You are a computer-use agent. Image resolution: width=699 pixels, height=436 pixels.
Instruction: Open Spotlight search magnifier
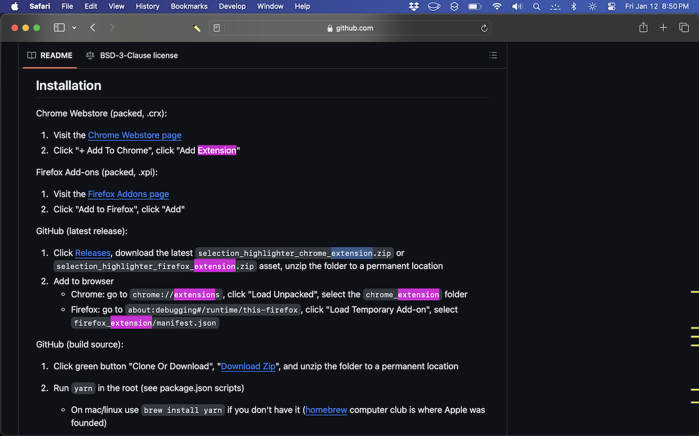click(x=536, y=7)
